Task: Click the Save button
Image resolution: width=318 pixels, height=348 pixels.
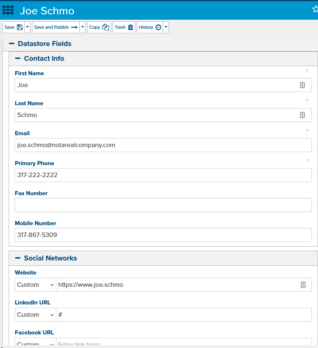Action: pyautogui.click(x=14, y=27)
